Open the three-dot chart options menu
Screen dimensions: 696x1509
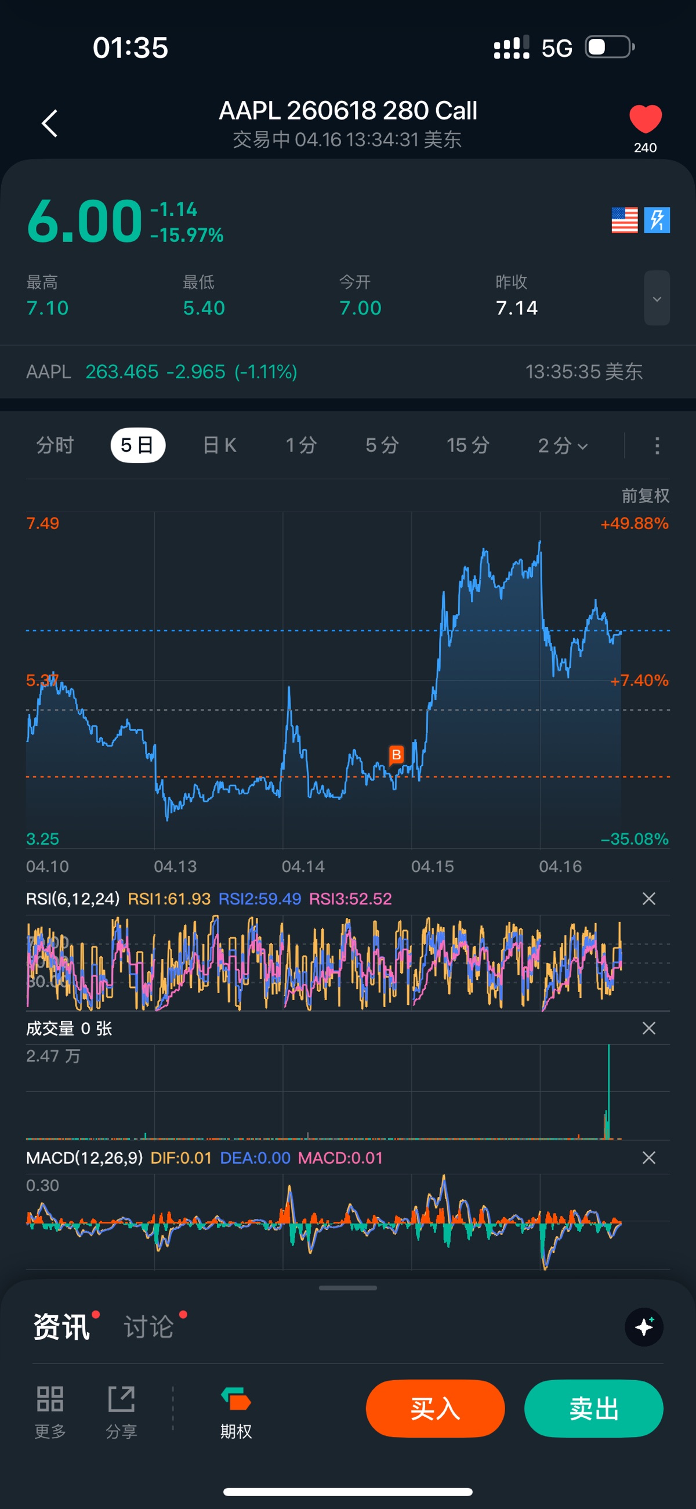657,446
